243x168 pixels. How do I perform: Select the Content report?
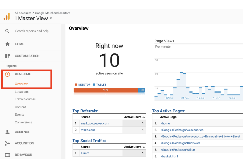point(20,107)
